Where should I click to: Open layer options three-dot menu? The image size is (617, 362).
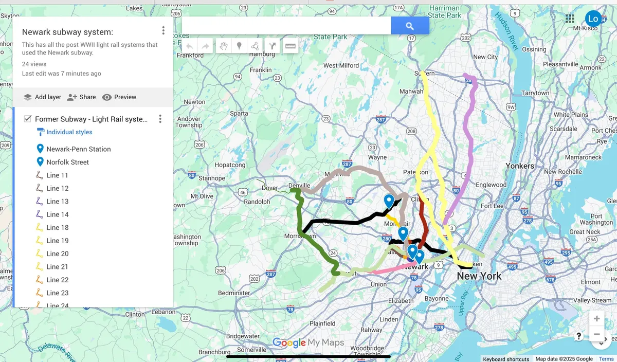pyautogui.click(x=160, y=119)
